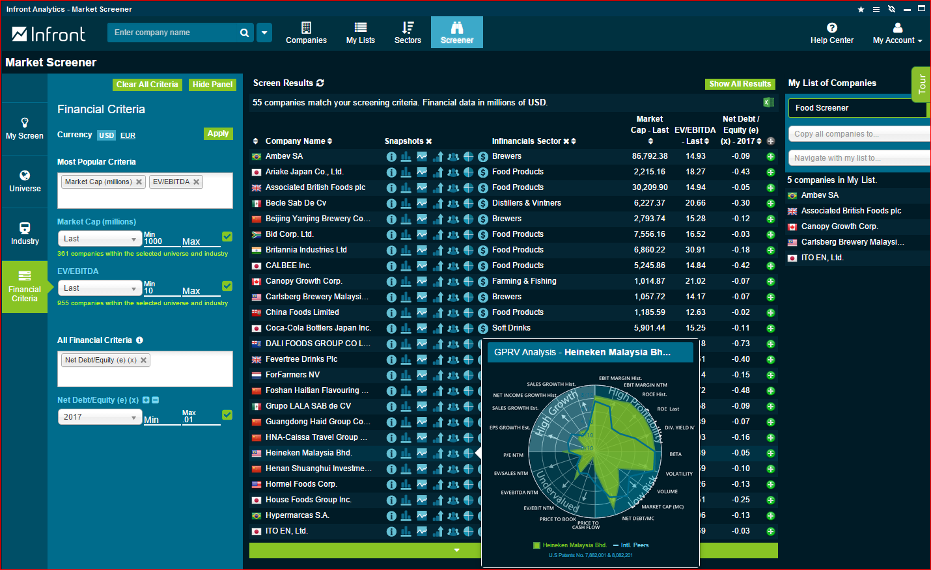Open Companies in top navigation
This screenshot has height=570, width=931.
pyautogui.click(x=306, y=33)
